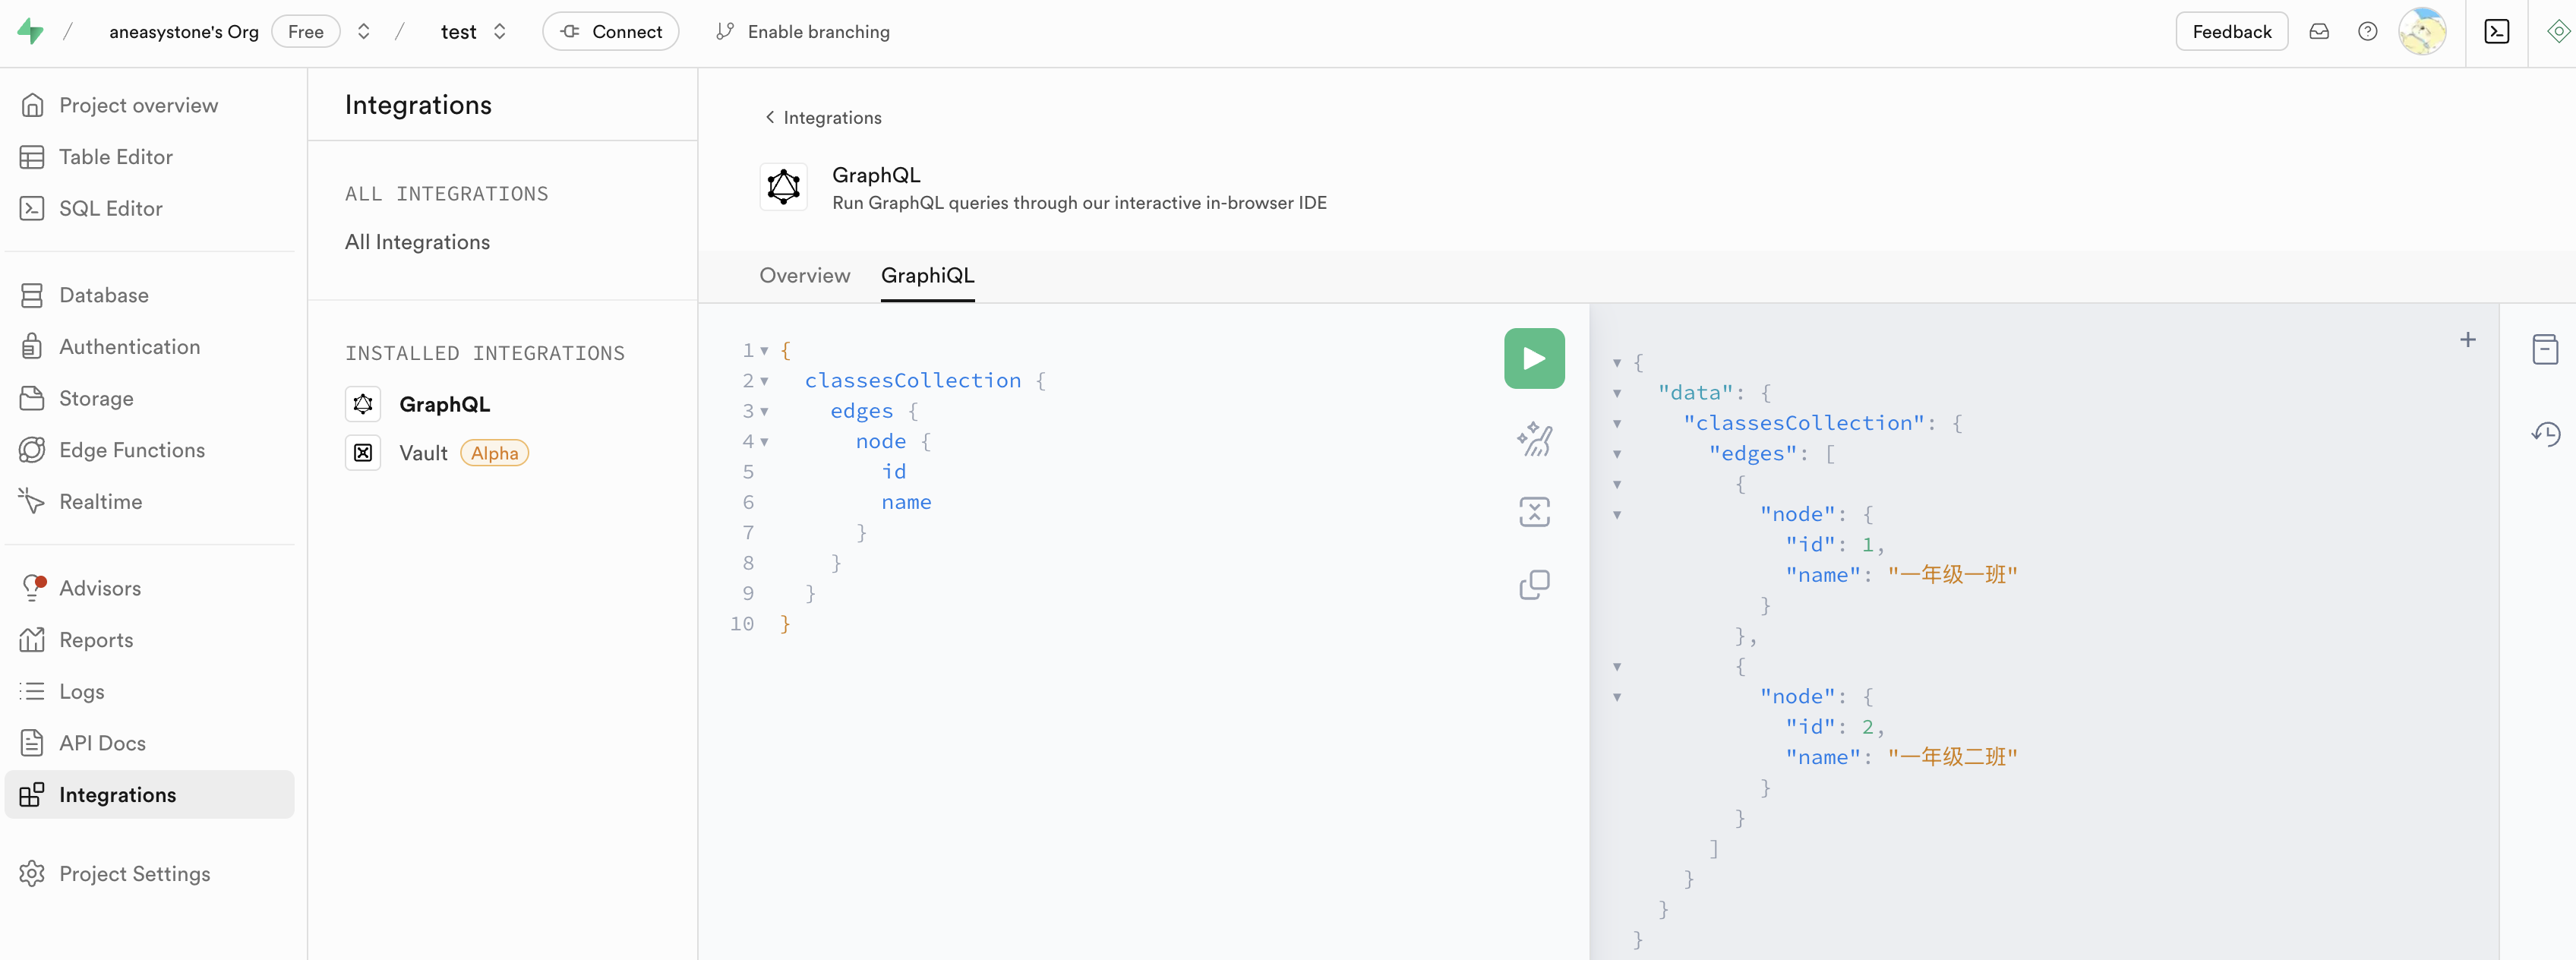
Task: Collapse the "edges" array in the response
Action: tap(1617, 454)
